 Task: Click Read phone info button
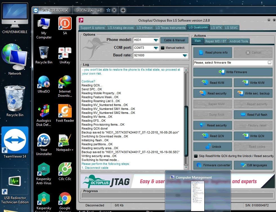pos(213,52)
